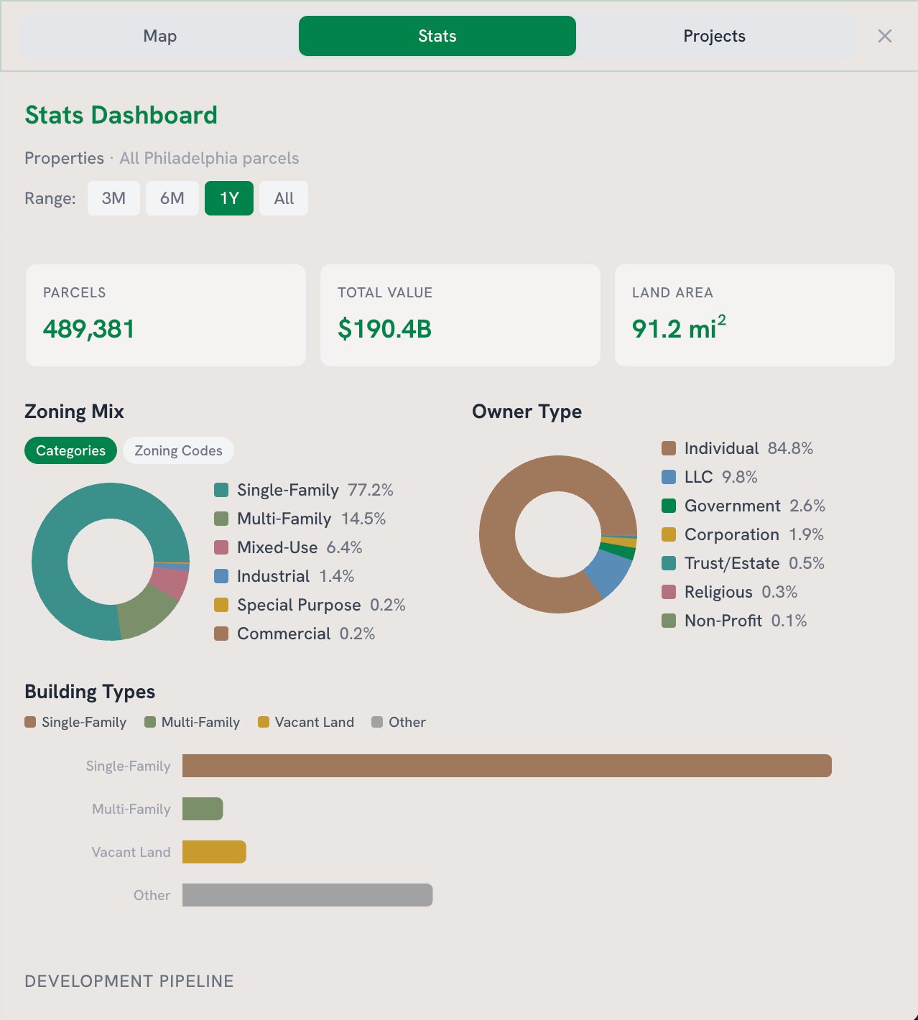Switch to the Map tab
The height and width of the screenshot is (1020, 918).
click(159, 36)
